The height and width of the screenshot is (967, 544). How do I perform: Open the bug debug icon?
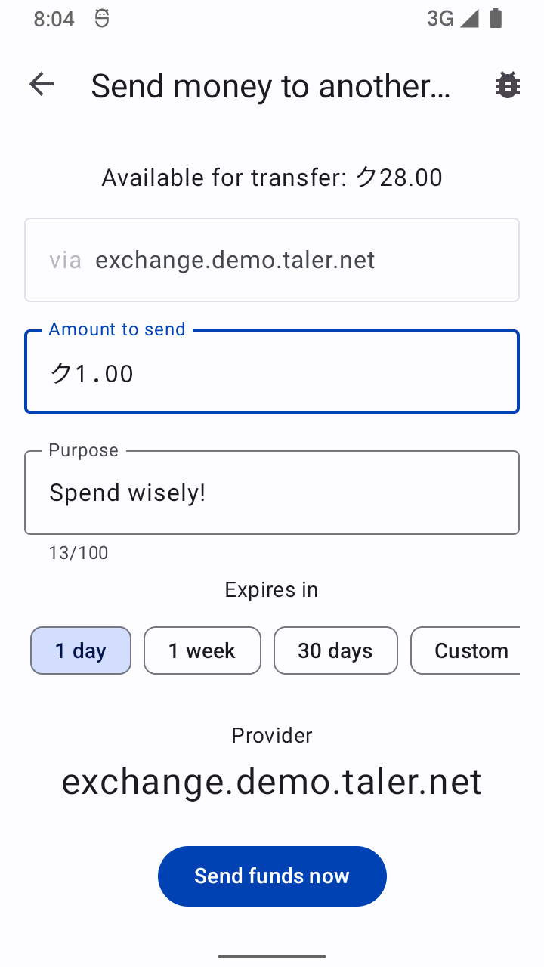(x=507, y=85)
